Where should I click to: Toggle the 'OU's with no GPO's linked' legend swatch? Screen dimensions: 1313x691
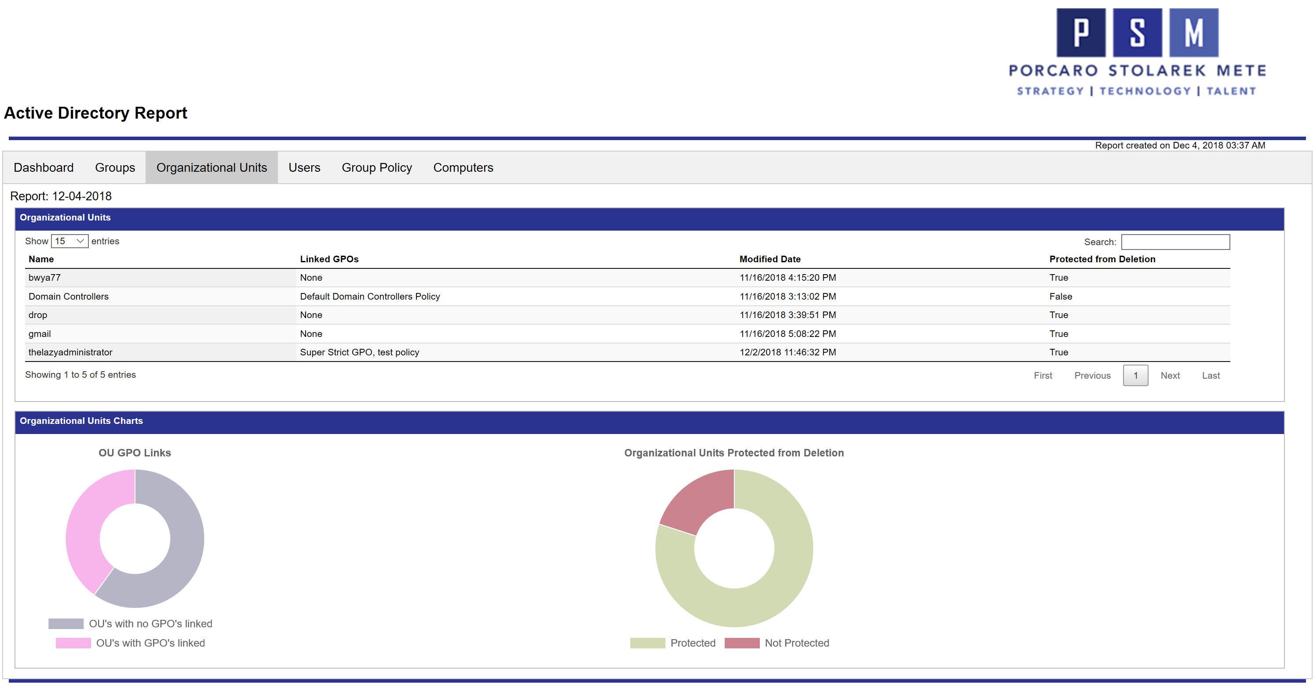(66, 624)
